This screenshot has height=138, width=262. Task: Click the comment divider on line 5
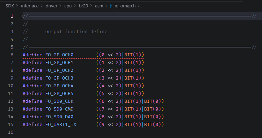tap(139, 47)
